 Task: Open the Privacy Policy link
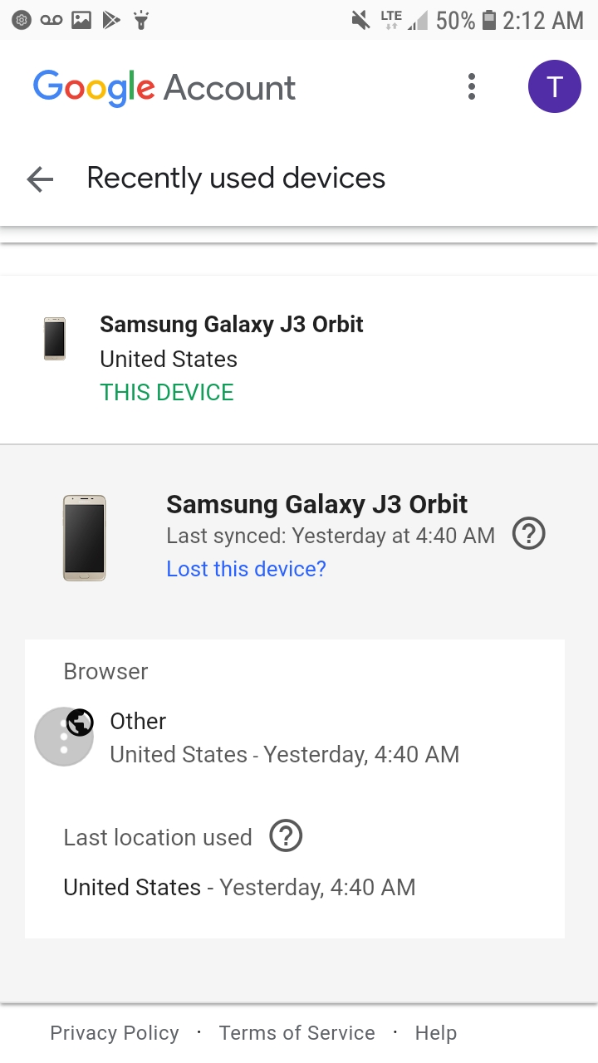115,1033
